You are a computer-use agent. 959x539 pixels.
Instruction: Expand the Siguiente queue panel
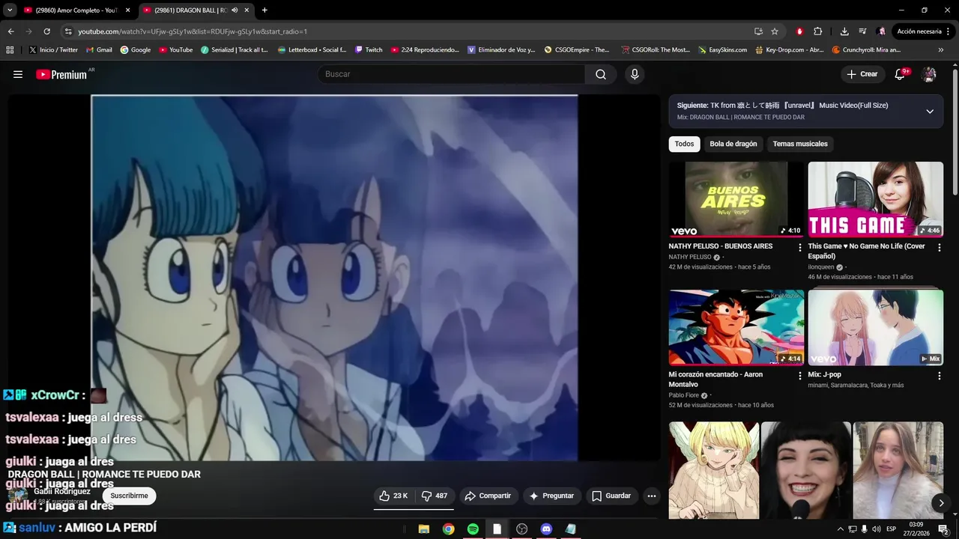tap(930, 111)
